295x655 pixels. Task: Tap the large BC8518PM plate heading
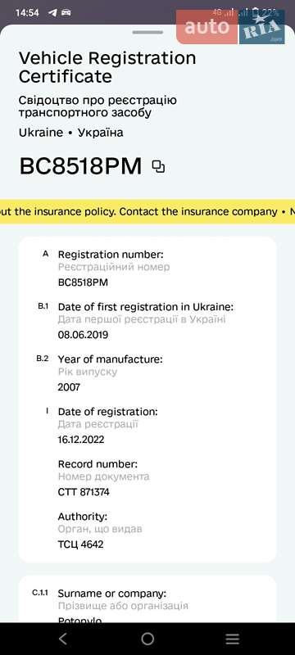point(80,167)
